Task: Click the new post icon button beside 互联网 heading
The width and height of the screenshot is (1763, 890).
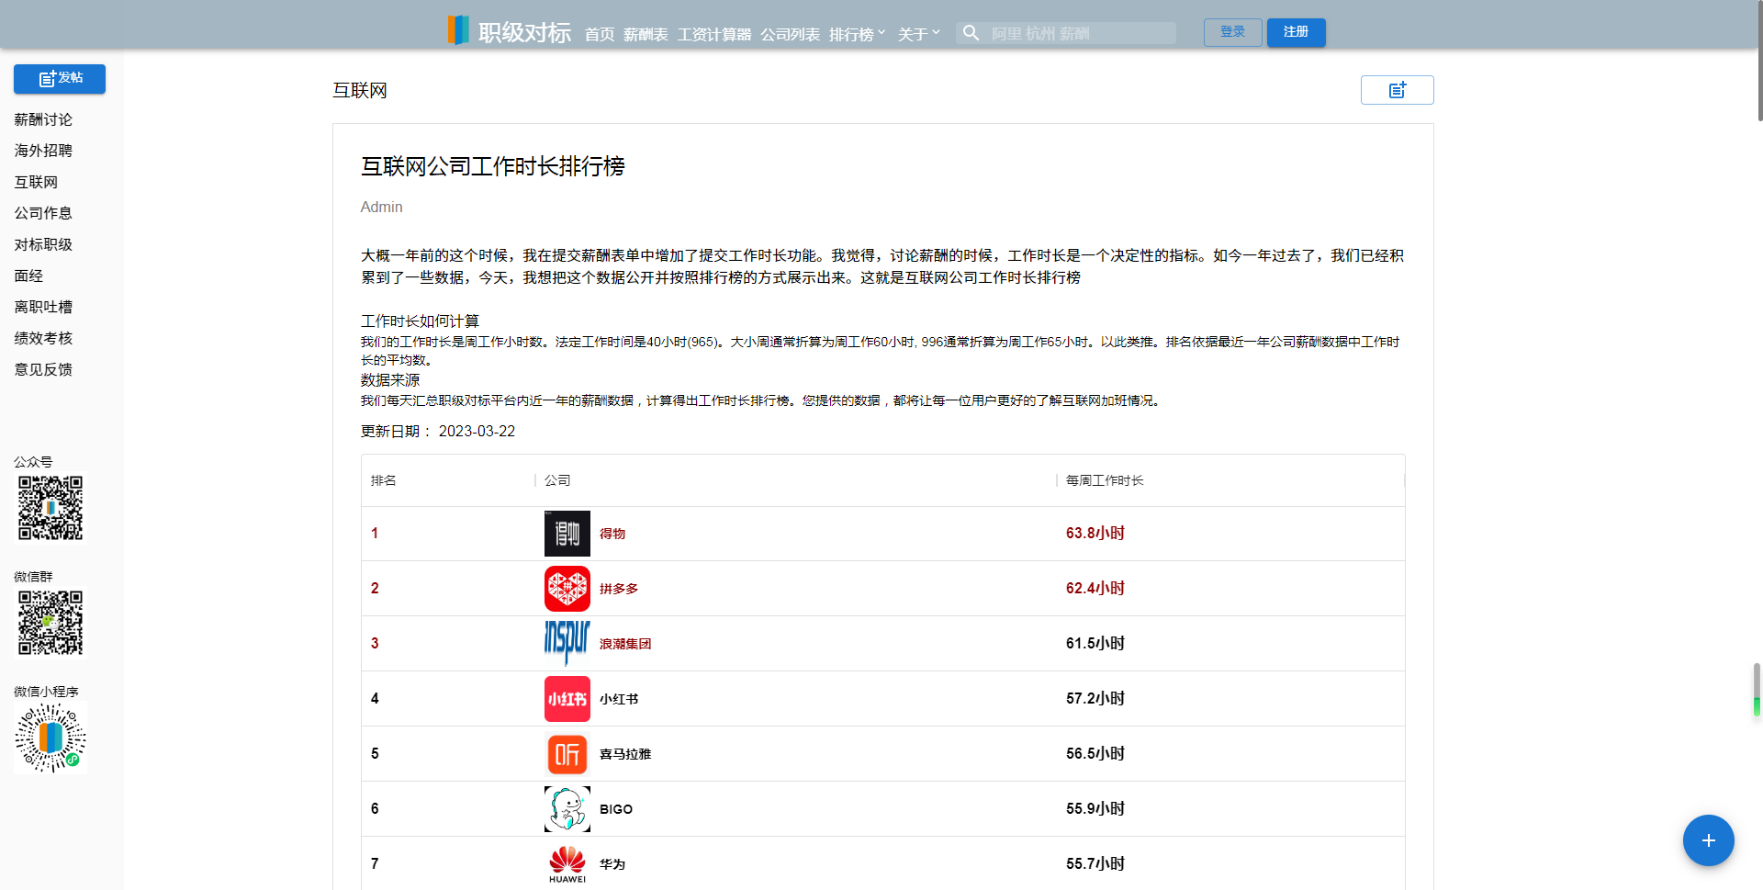Action: (x=1397, y=90)
